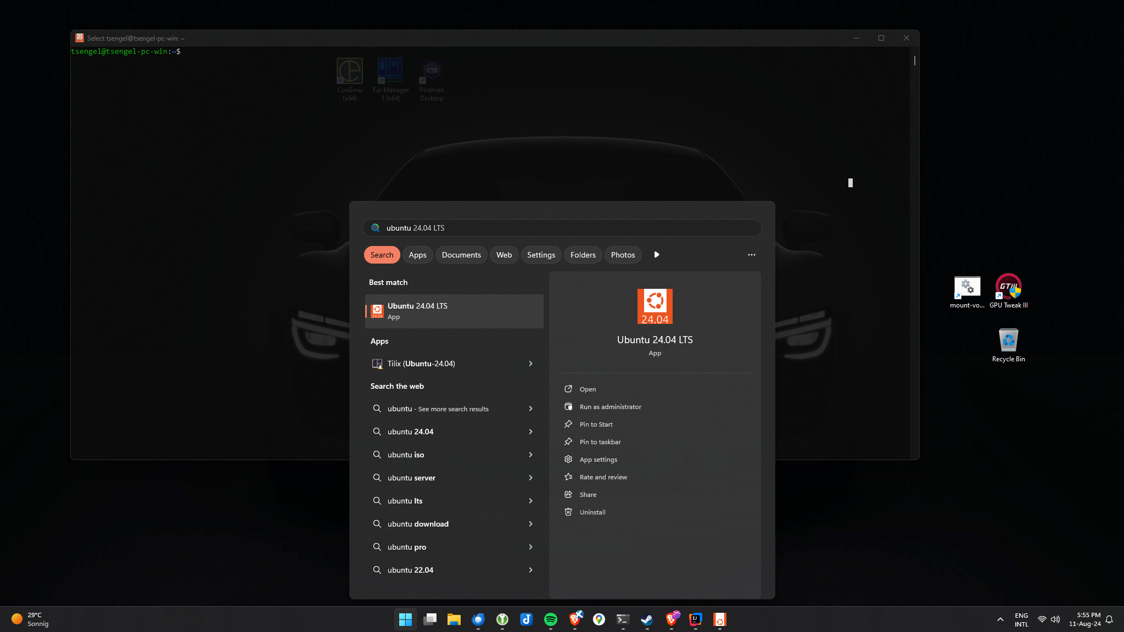Open Spotify from the taskbar
Screen dimensions: 1124x632
coord(550,619)
